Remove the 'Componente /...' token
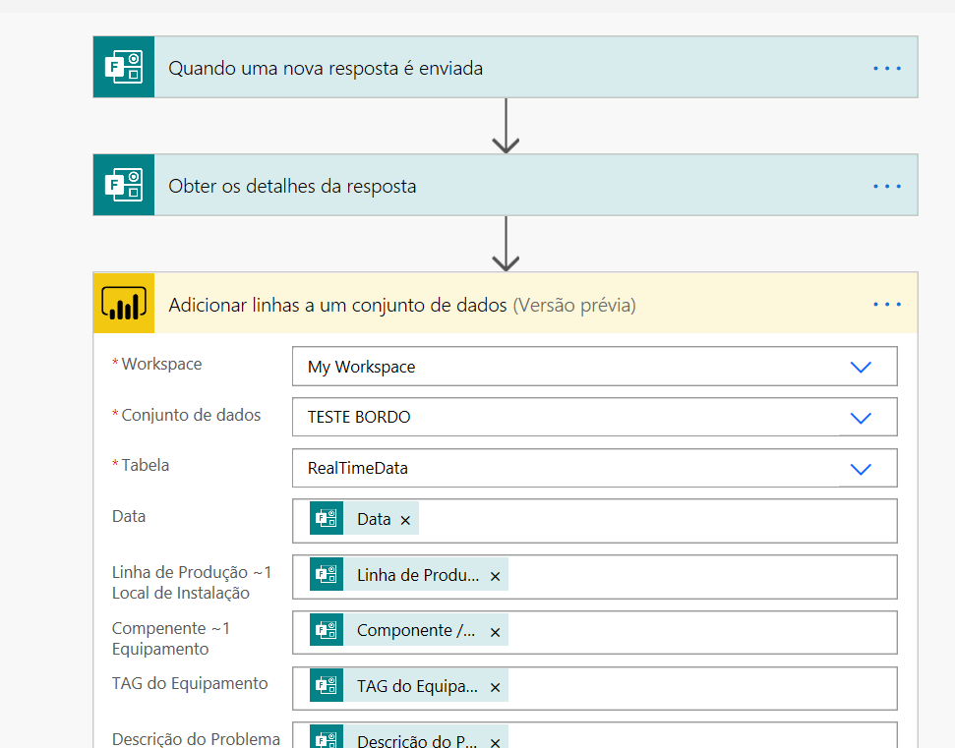Screen dimensions: 955x748 (x=495, y=632)
